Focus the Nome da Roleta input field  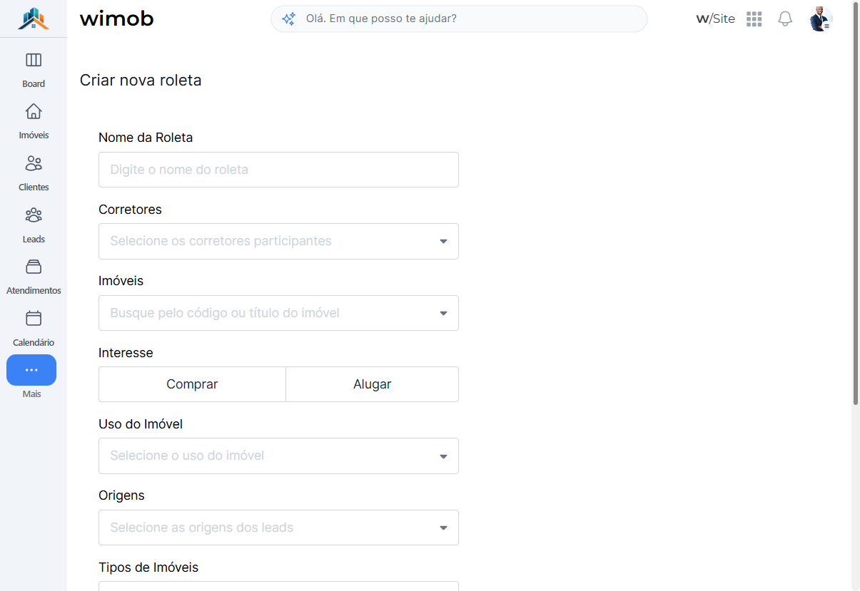[278, 170]
